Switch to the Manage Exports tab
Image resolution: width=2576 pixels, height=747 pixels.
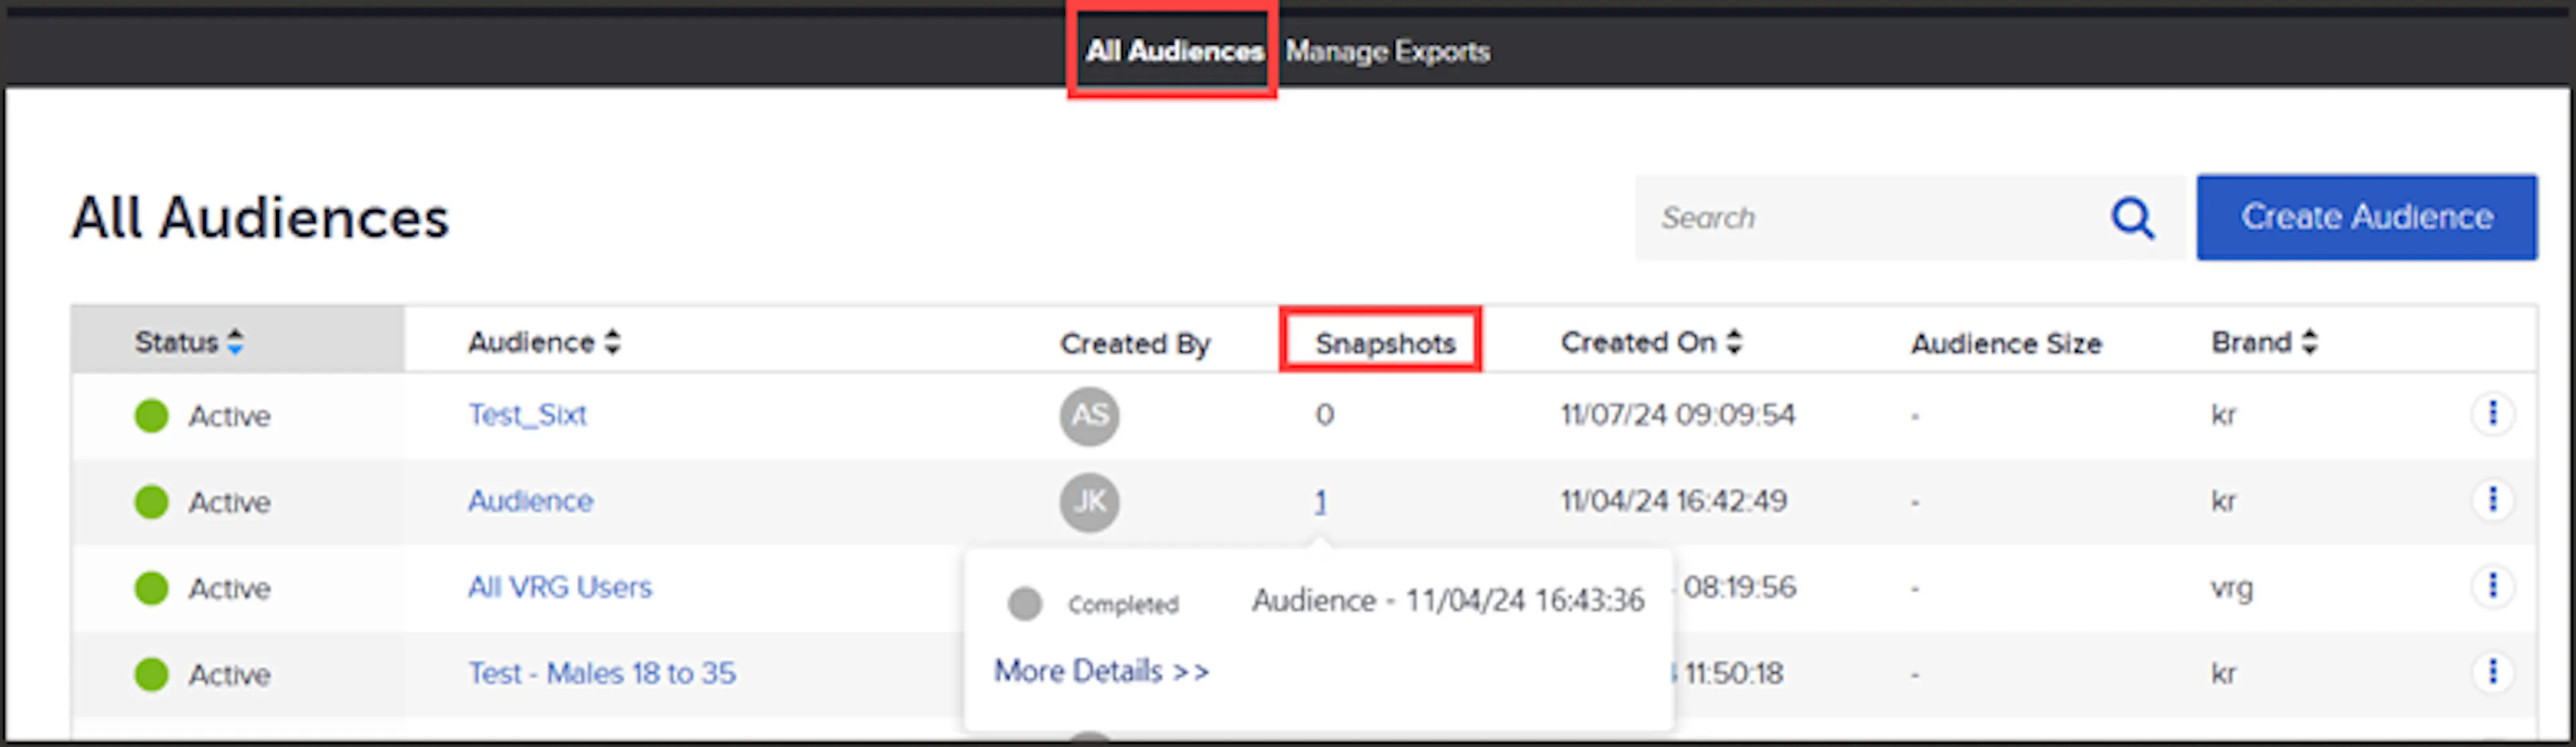pos(1387,51)
